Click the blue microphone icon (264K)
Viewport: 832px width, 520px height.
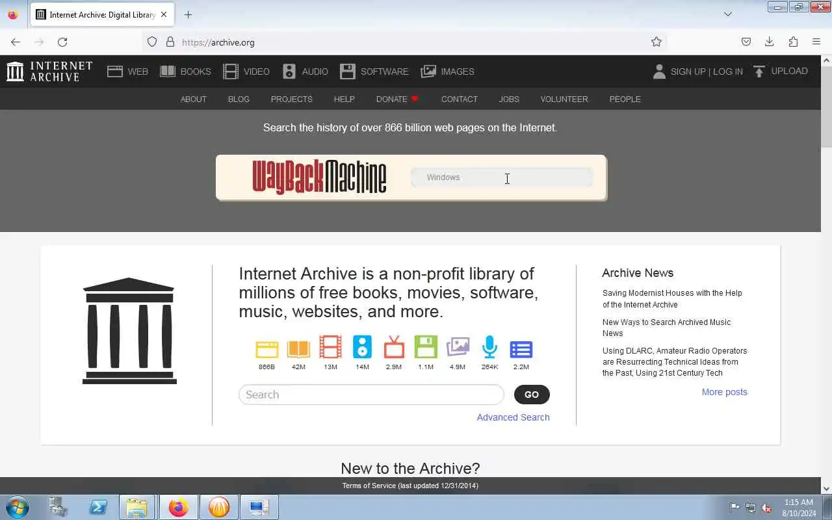pos(489,347)
